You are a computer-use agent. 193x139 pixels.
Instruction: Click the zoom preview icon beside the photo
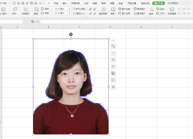[x=113, y=46]
